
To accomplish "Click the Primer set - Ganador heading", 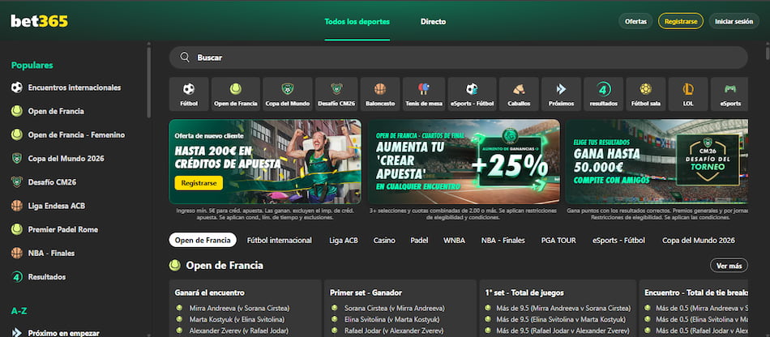I will (366, 292).
